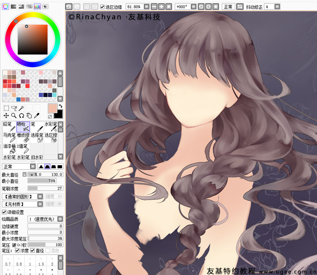Open the brush blend mode 正常 dropdown
317x275 pixels.
tap(33, 166)
